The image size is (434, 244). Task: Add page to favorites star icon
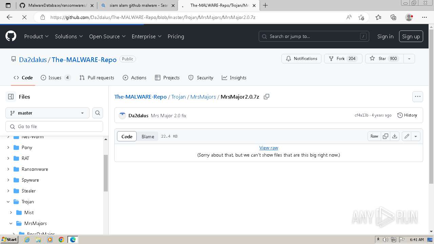(x=361, y=17)
